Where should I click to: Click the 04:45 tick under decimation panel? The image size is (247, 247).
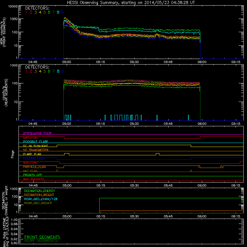pos(33,216)
